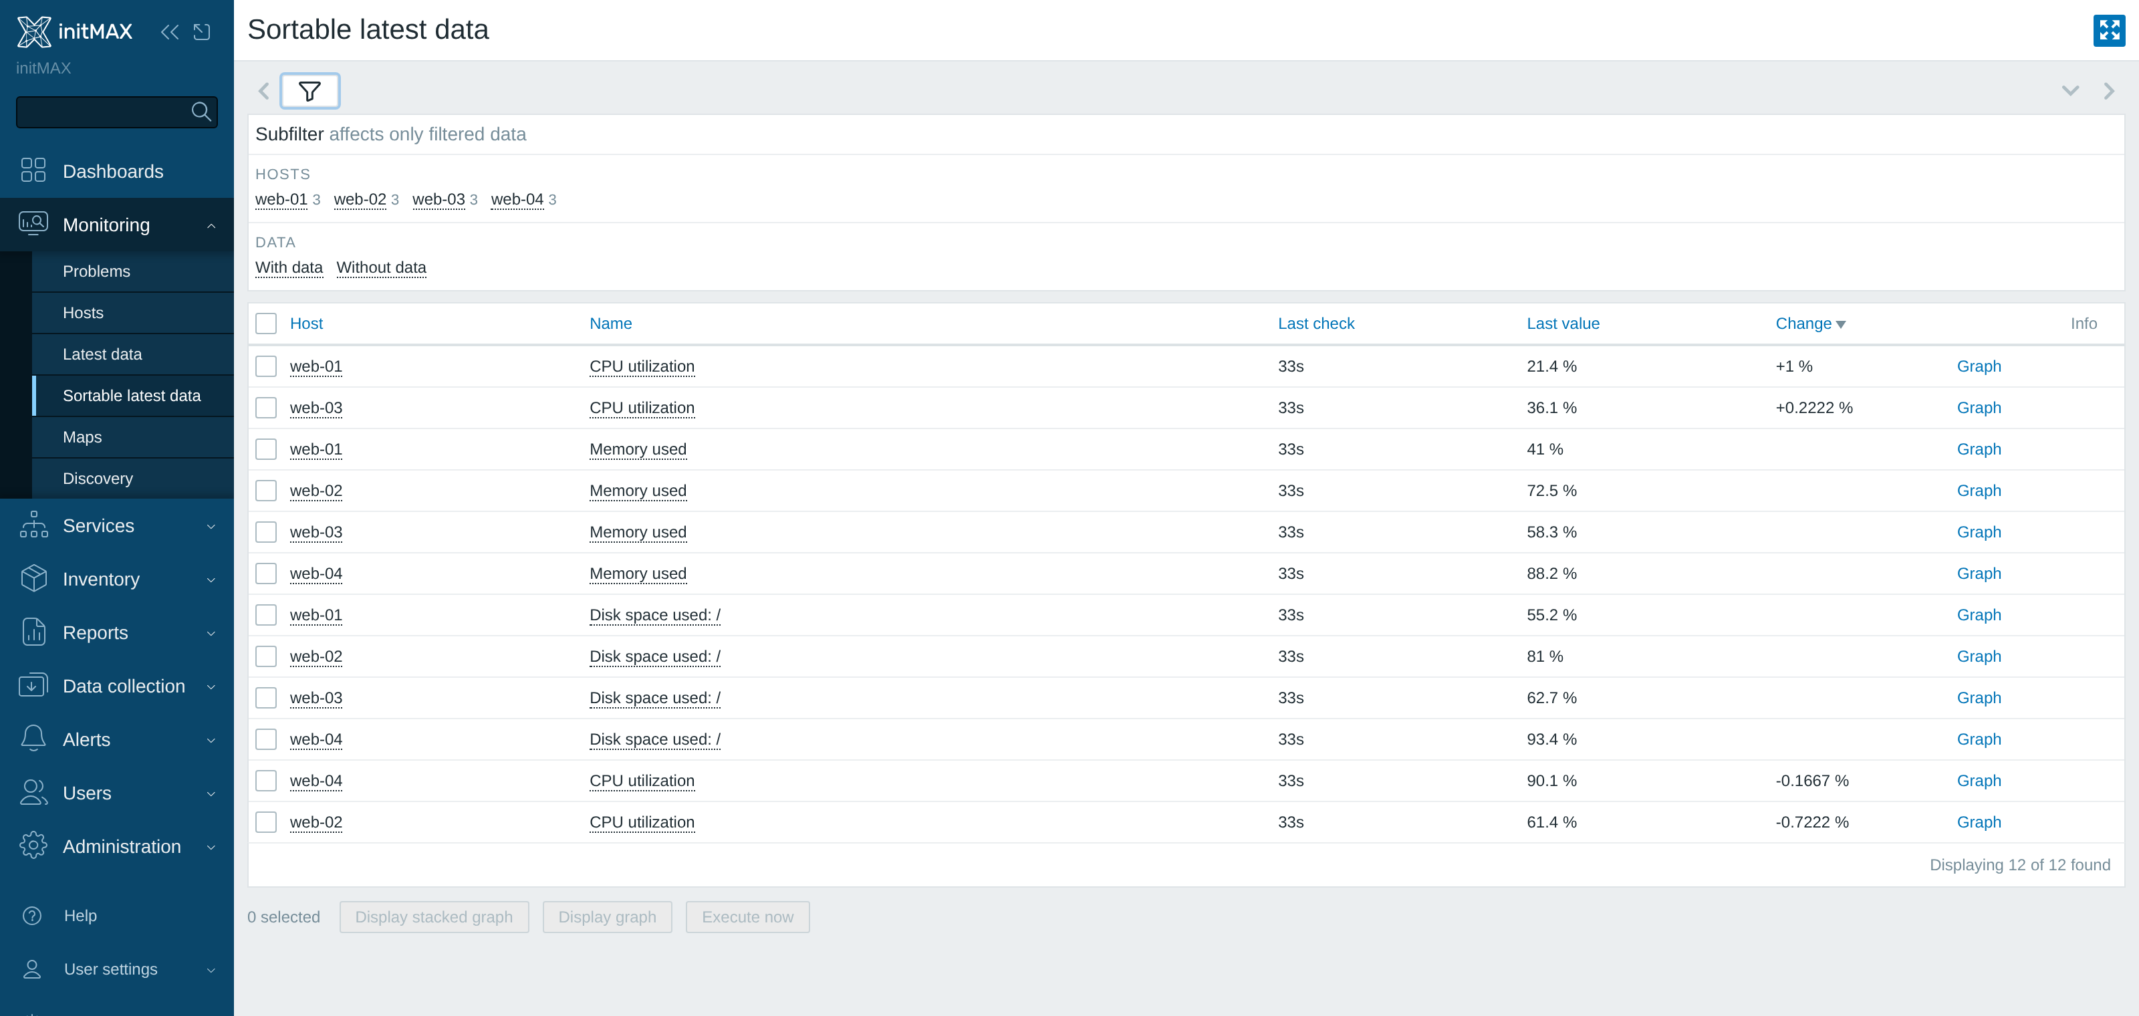Check the web-02 Disk space used row
This screenshot has width=2139, height=1016.
click(x=266, y=656)
